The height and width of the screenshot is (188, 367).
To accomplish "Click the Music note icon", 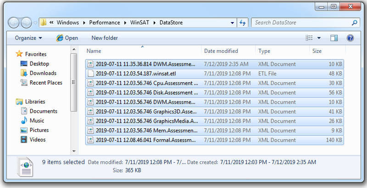I will 24,120.
